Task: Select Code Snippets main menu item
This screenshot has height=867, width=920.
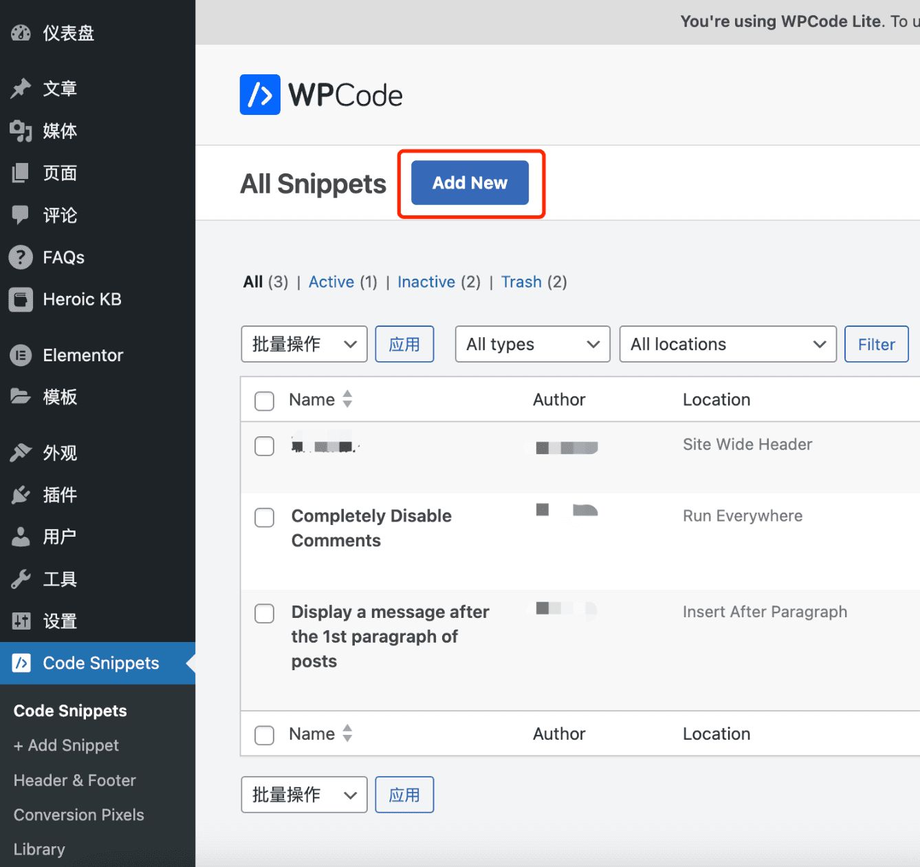Action: click(98, 663)
